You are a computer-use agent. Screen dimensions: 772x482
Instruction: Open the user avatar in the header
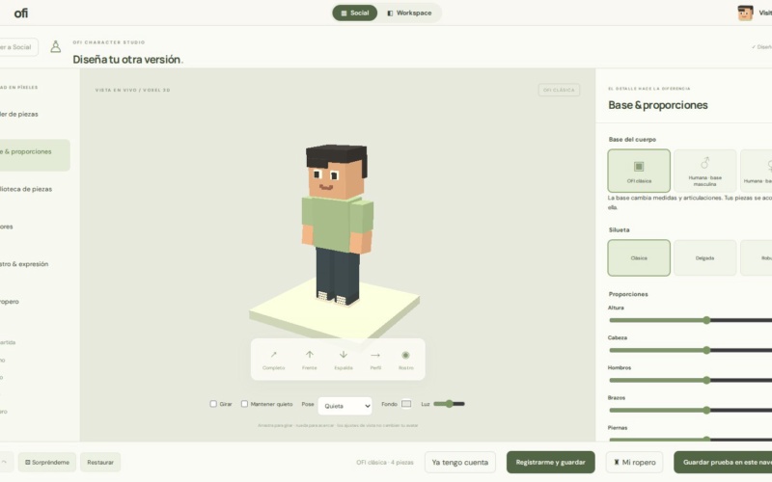745,13
